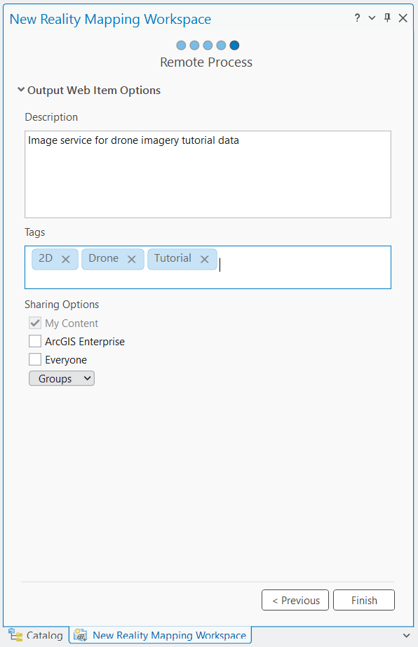Screen dimensions: 418x647
Task: Switch to the Catalog tab
Action: [x=36, y=635]
